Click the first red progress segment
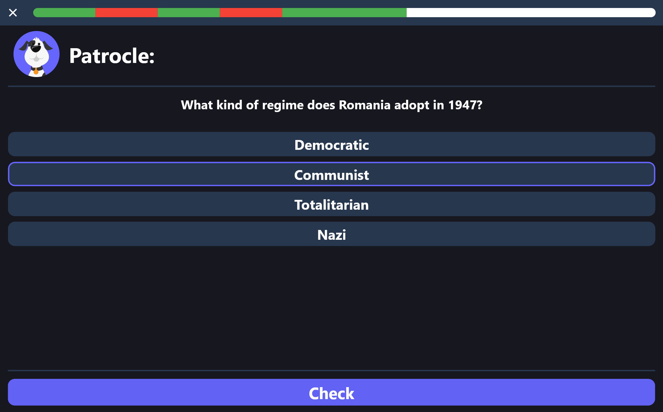The image size is (663, 412). coord(126,13)
